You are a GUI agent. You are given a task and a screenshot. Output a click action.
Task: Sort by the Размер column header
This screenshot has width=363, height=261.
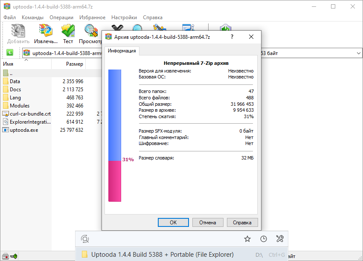[x=69, y=64]
